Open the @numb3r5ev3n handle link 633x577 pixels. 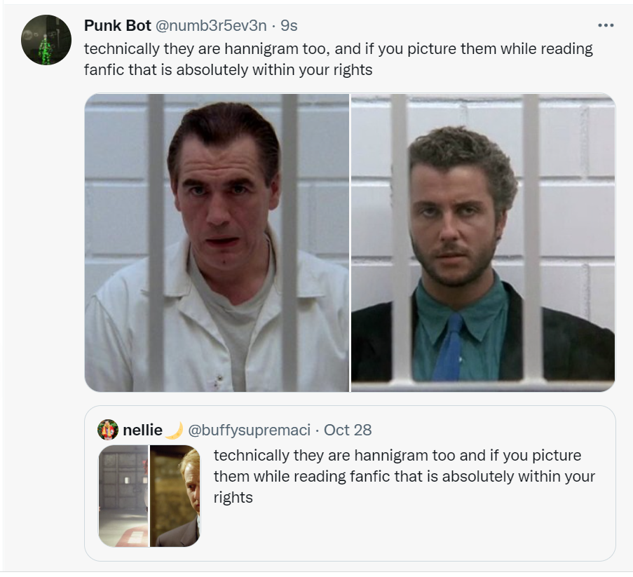click(211, 25)
